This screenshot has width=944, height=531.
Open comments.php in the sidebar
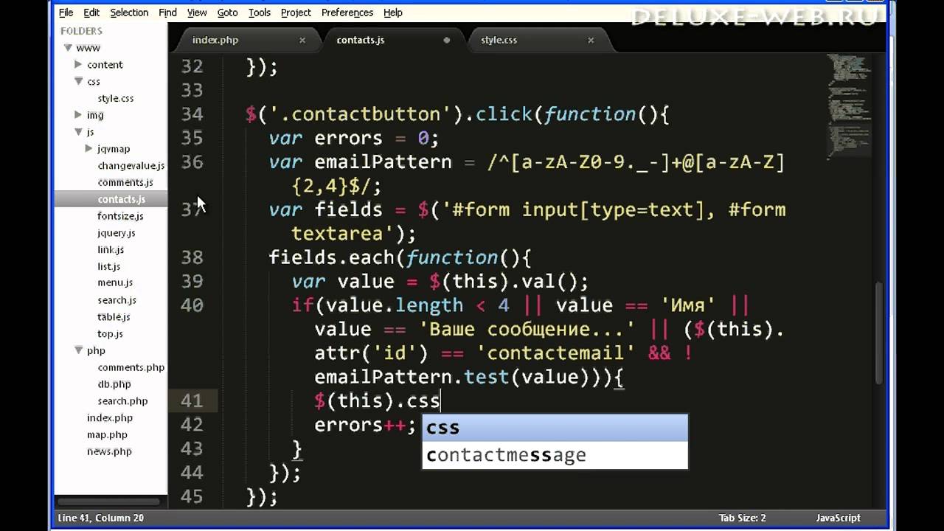131,367
